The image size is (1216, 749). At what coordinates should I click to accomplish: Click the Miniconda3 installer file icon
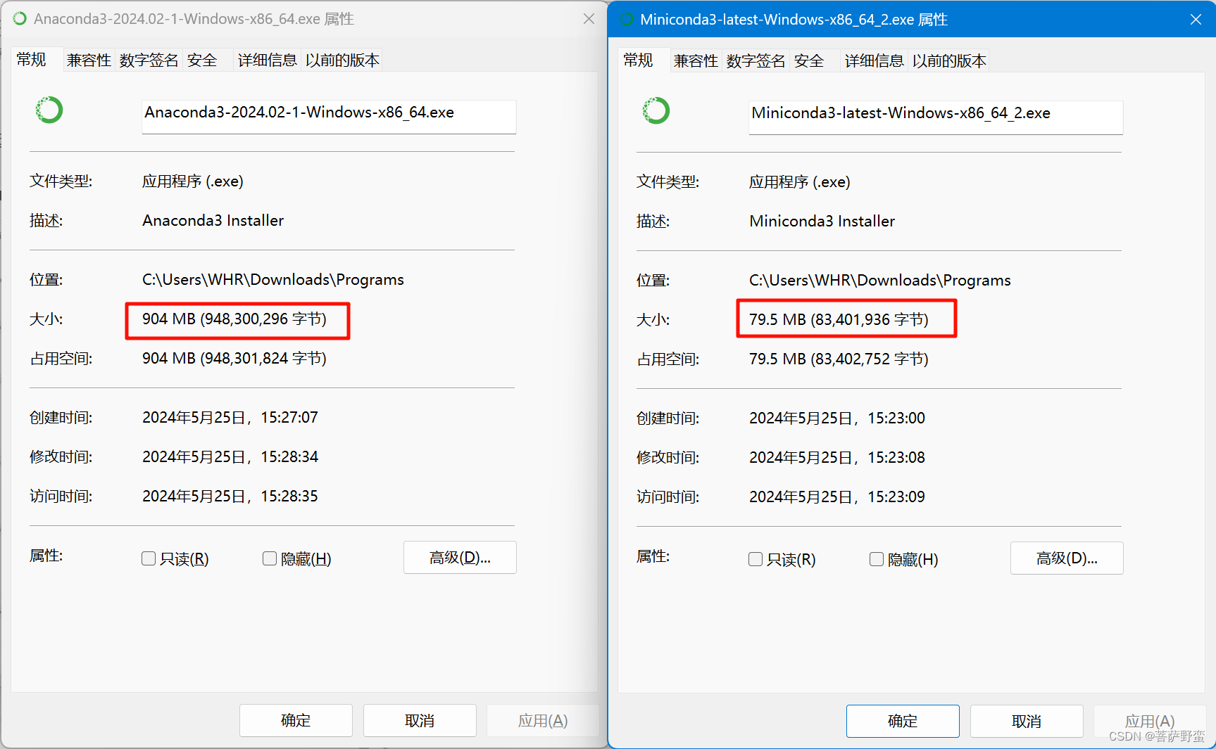click(656, 110)
